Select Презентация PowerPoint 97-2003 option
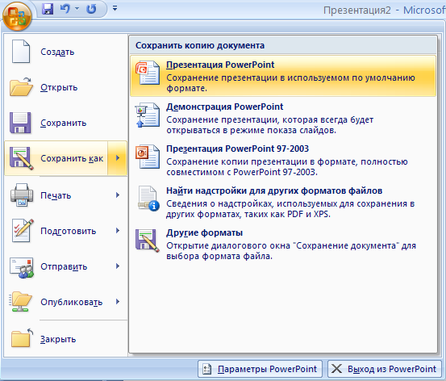Screen dimensions: 446x381 coord(283,160)
